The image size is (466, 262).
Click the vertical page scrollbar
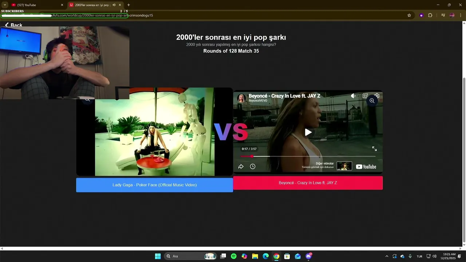[464, 160]
